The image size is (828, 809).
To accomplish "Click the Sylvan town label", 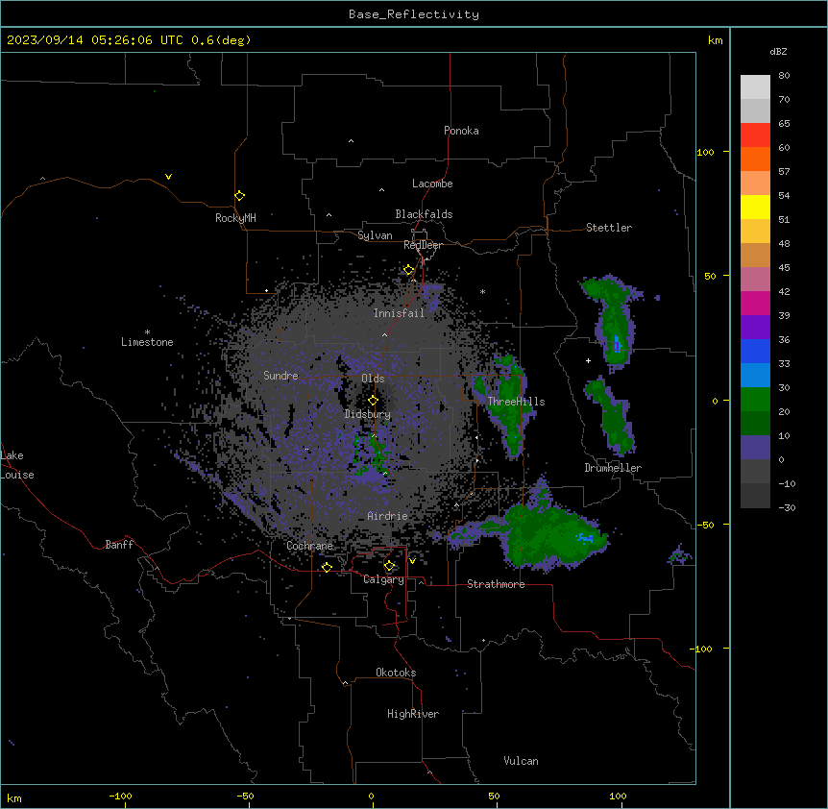I will (375, 235).
